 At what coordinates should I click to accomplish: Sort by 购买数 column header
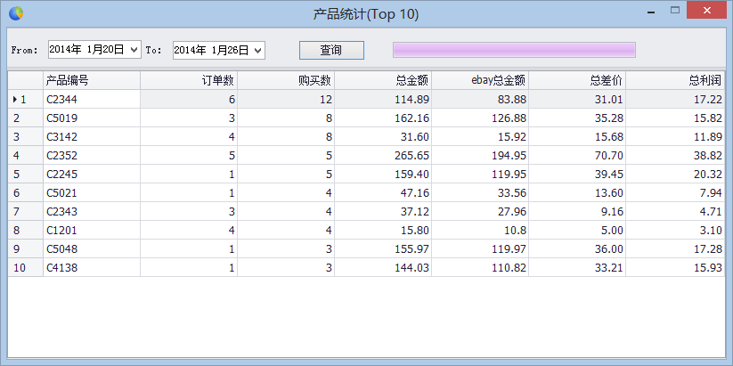pyautogui.click(x=286, y=80)
